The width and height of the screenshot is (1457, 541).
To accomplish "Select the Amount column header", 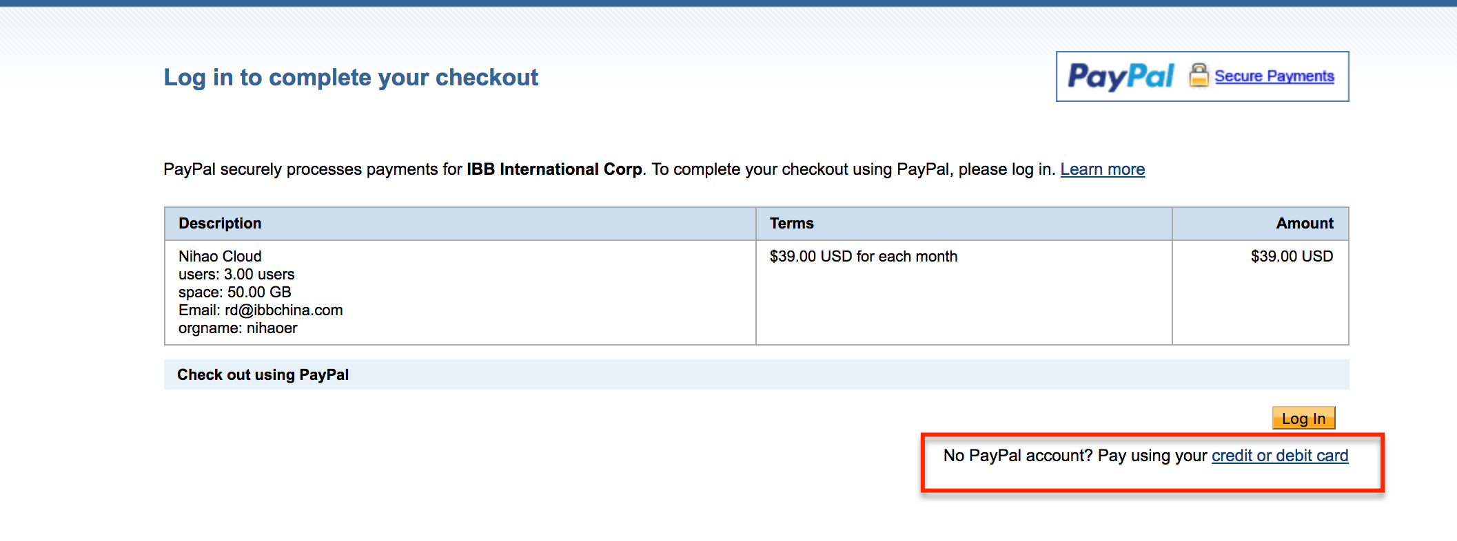I will [1305, 223].
